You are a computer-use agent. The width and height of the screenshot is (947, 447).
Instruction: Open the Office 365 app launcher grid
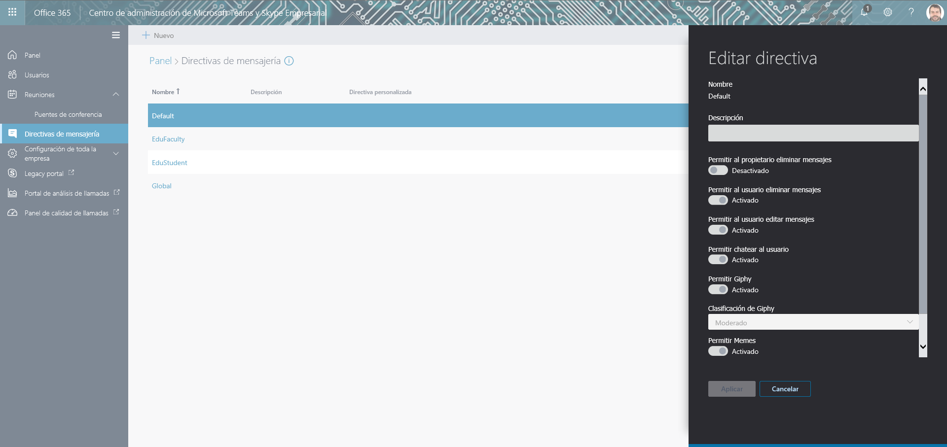coord(12,12)
